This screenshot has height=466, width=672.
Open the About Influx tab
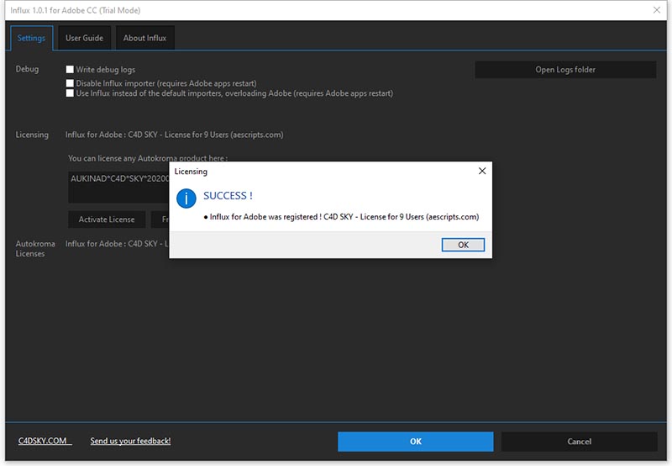[144, 38]
